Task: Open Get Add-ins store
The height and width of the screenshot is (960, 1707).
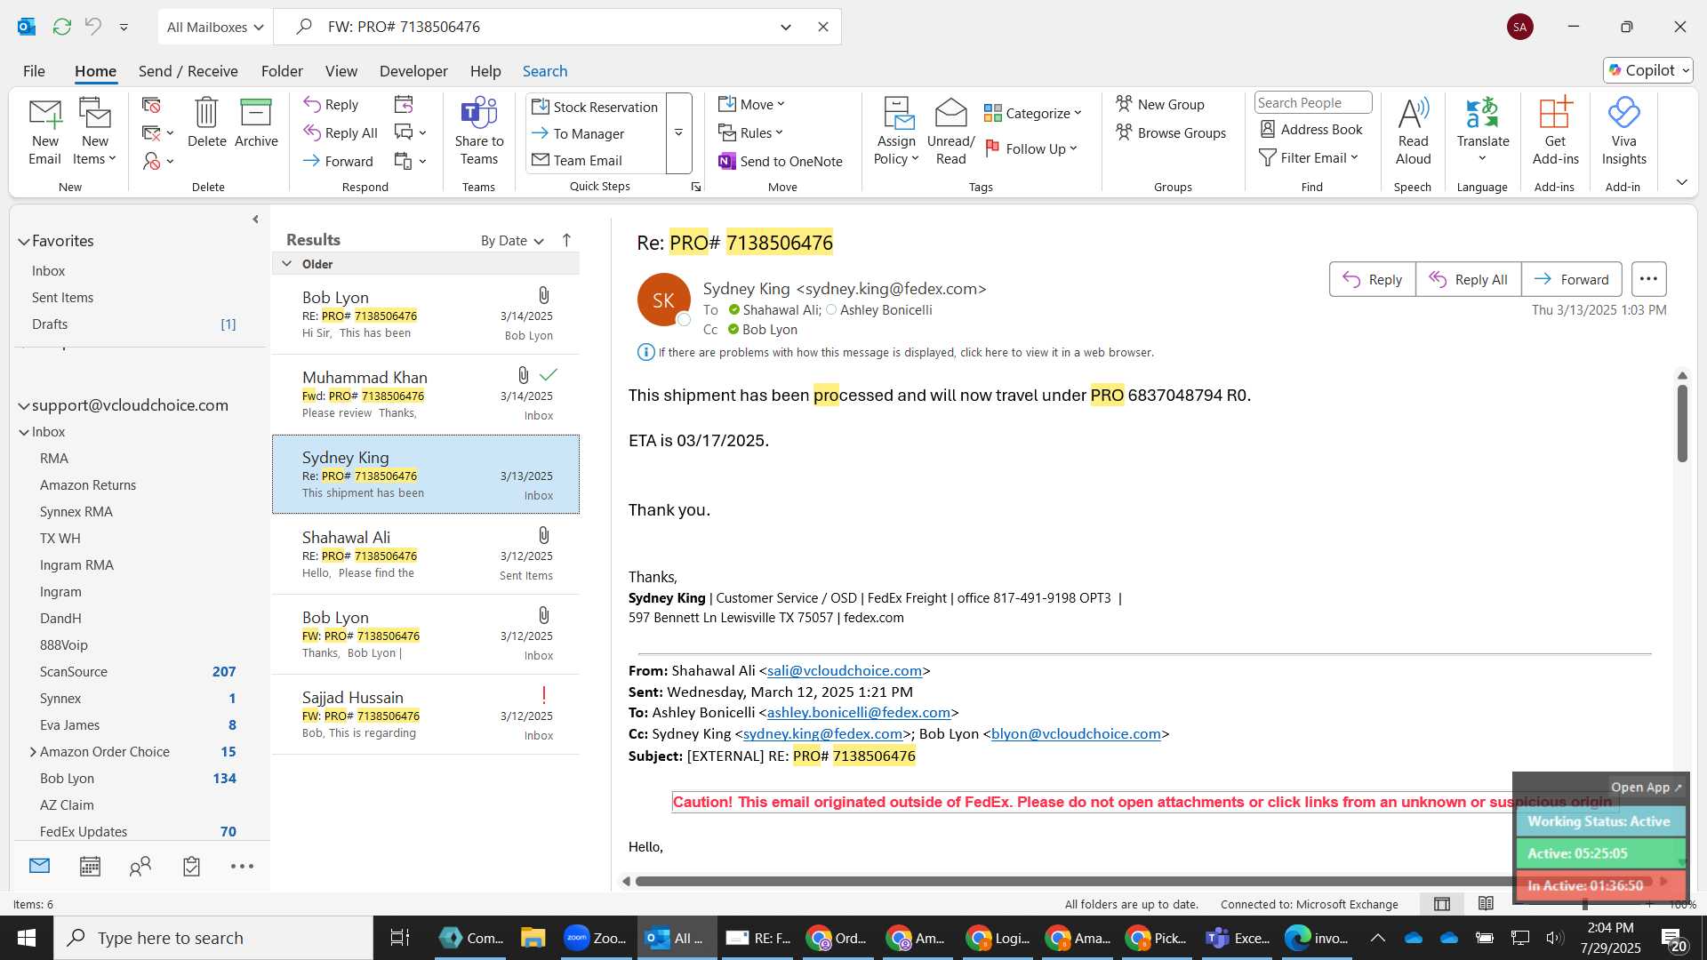Action: 1555,132
